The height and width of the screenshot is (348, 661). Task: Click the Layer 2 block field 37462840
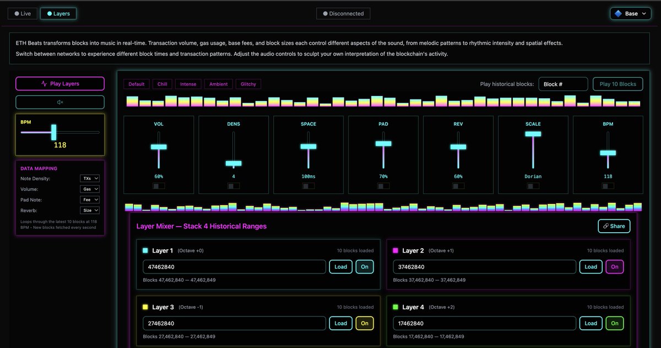pyautogui.click(x=484, y=267)
